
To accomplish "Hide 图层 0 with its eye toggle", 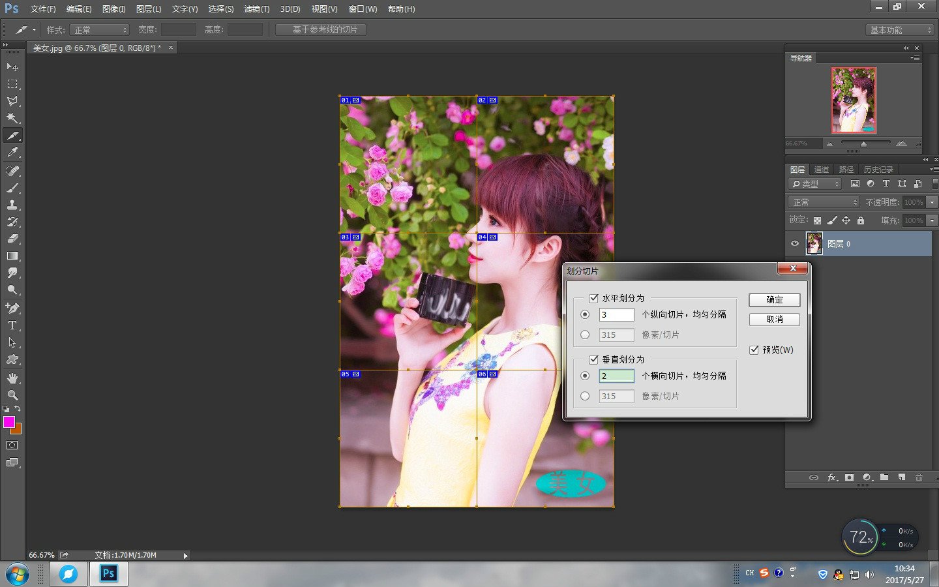I will click(x=794, y=243).
